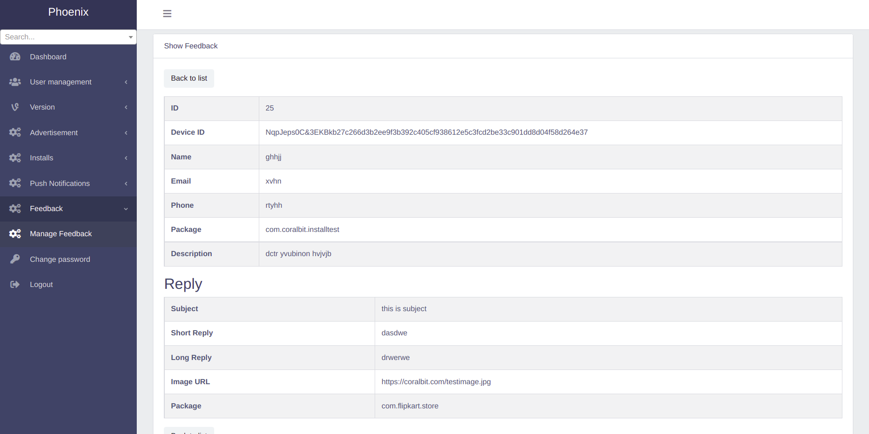869x434 pixels.
Task: Open Change password page
Action: click(68, 259)
